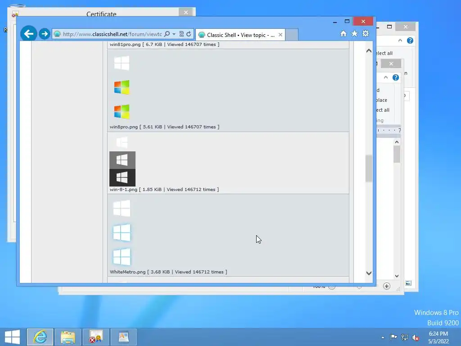Click the WhiteMetro top white logo
Viewport: 461px width, 346px height.
[122, 208]
